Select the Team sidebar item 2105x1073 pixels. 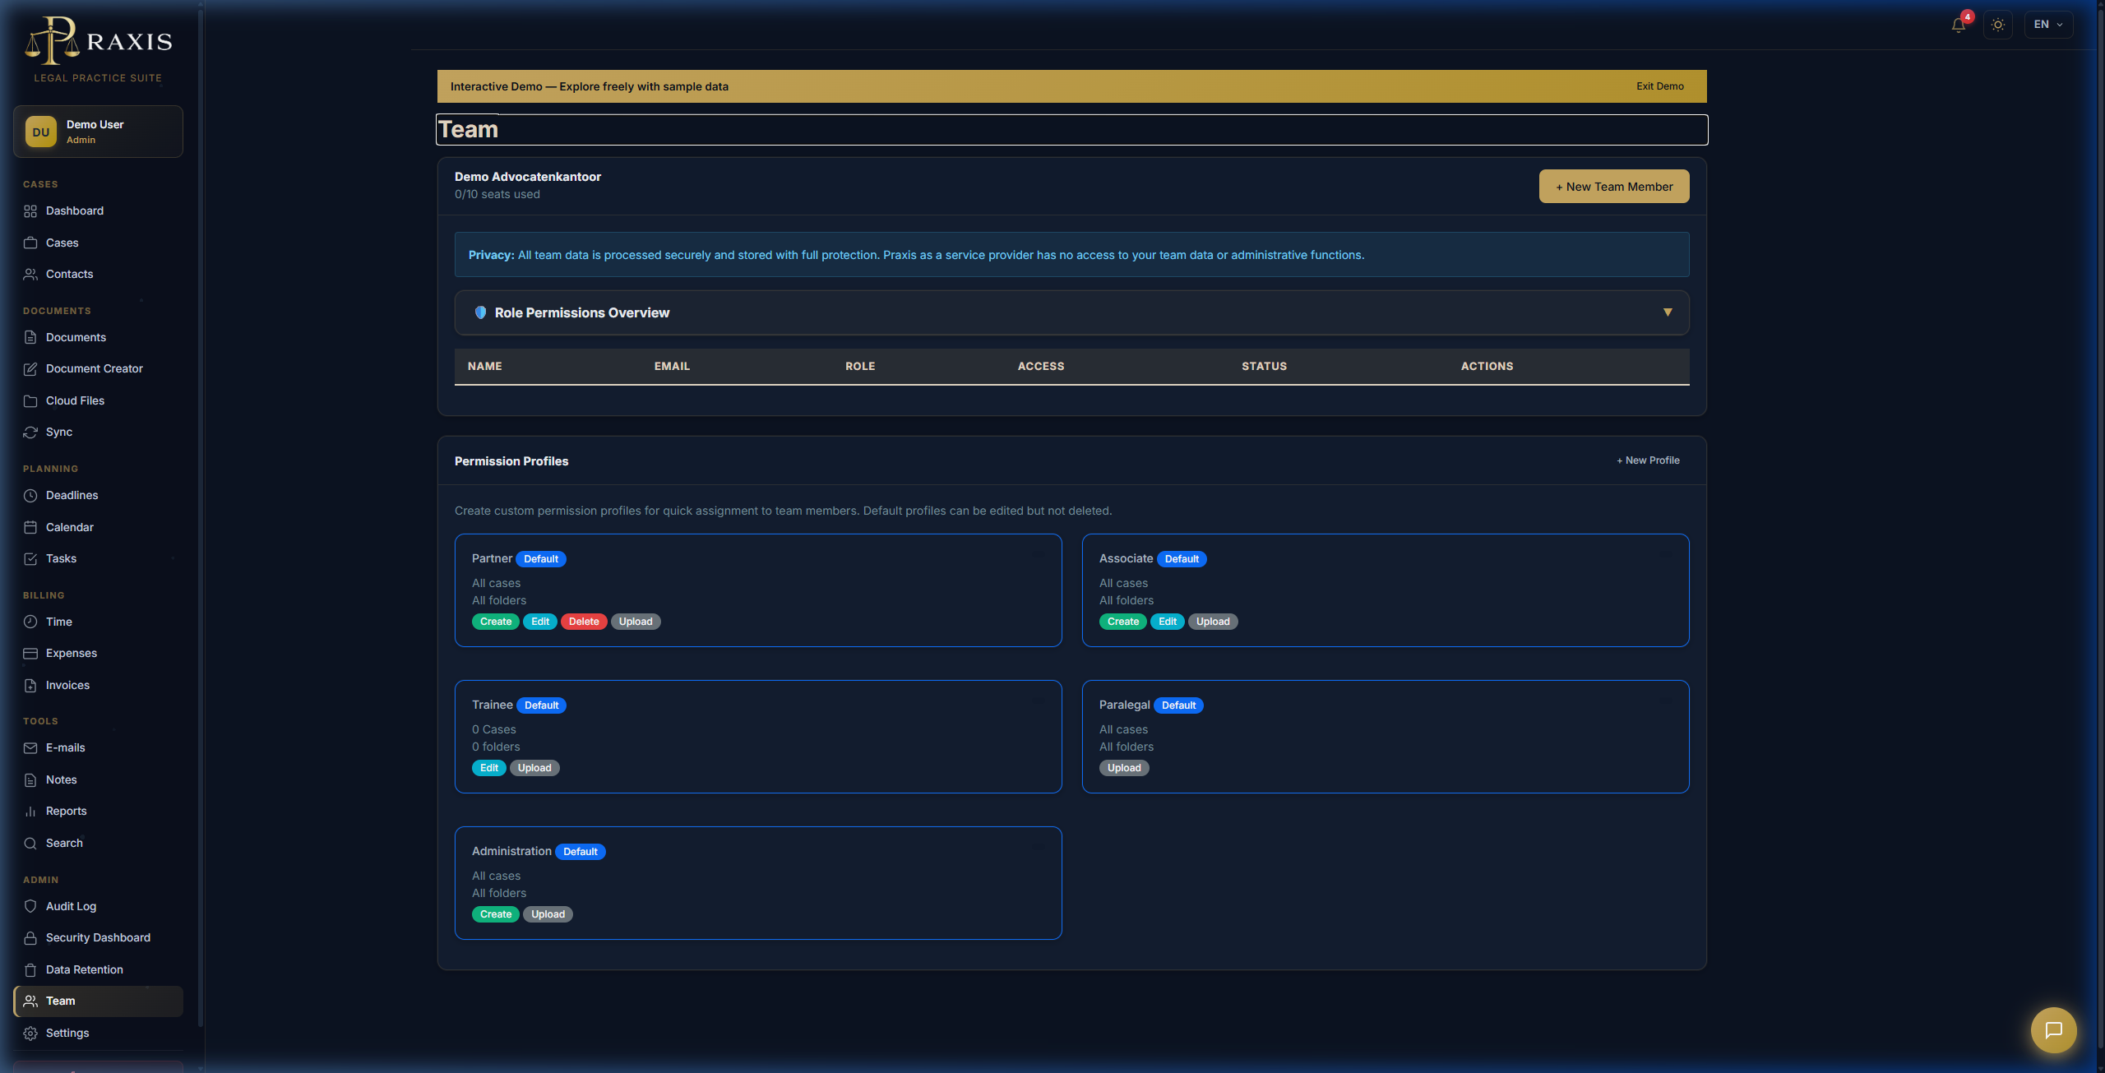point(99,1001)
